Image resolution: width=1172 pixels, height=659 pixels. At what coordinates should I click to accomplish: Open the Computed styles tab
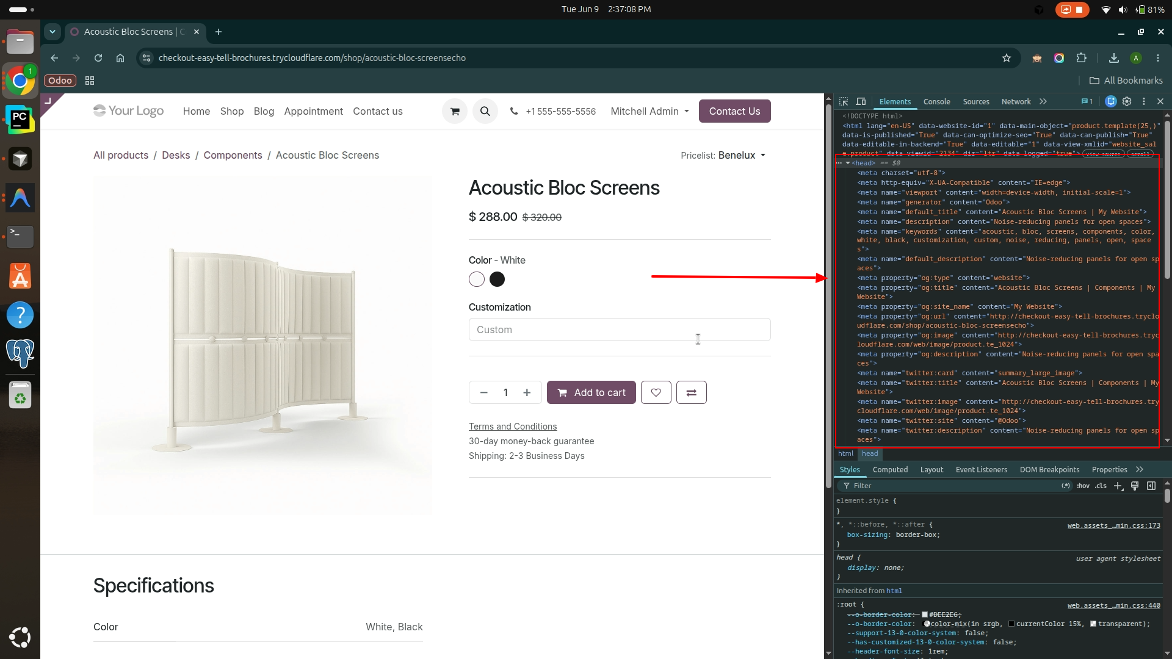point(890,470)
